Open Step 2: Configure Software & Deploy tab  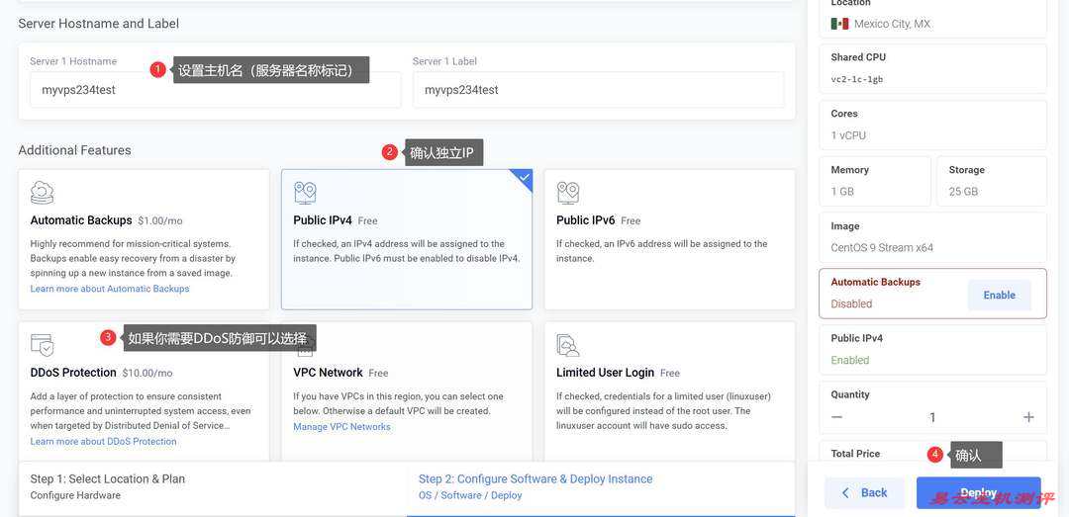(x=535, y=486)
